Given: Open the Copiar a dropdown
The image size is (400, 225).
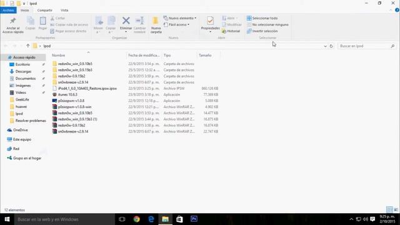Looking at the screenshot, I should click(111, 25).
